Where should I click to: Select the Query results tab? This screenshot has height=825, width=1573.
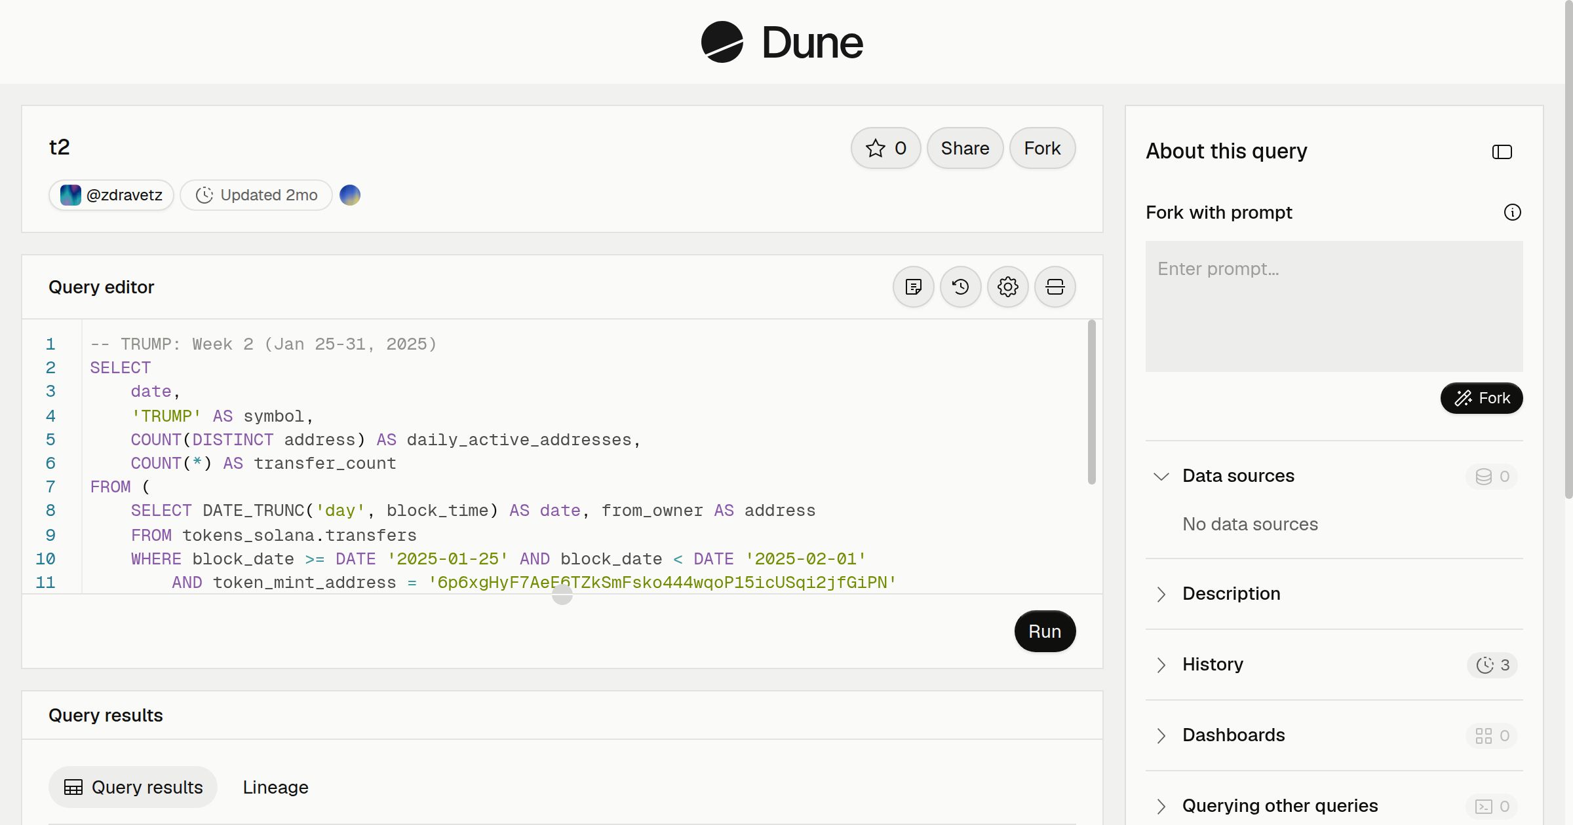133,787
